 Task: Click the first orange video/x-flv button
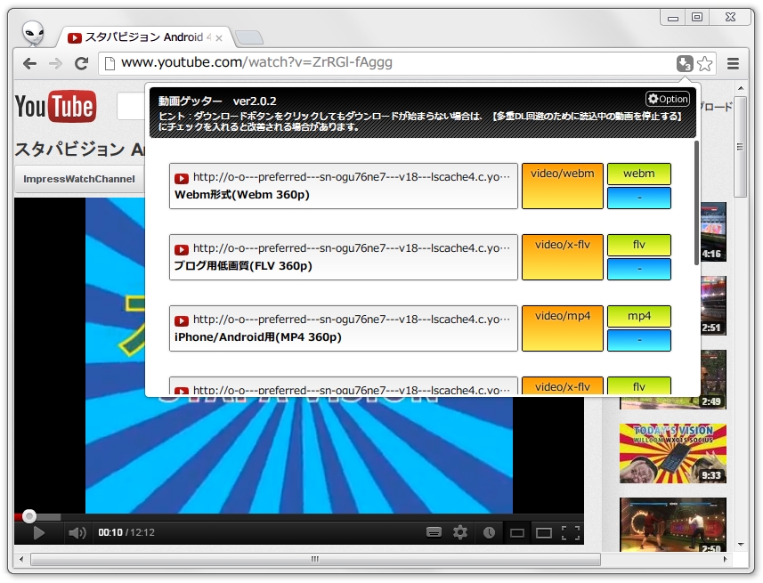click(x=562, y=257)
